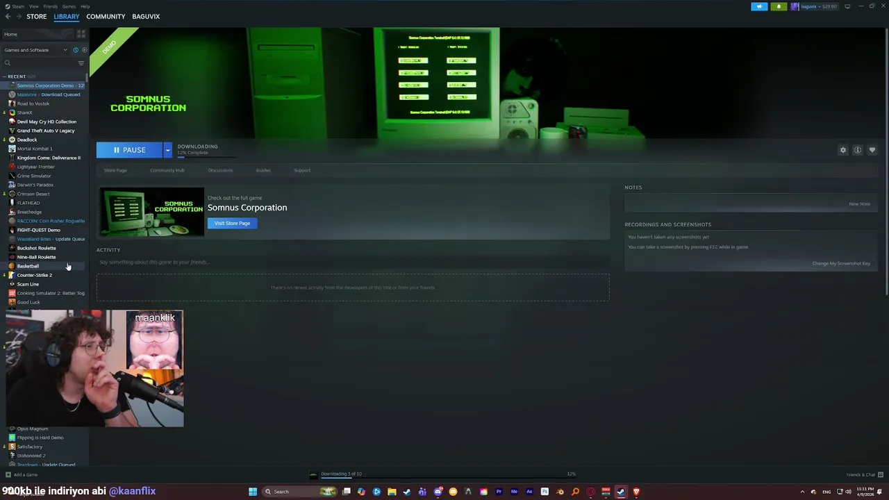The width and height of the screenshot is (889, 500).
Task: Open the Guides tab
Action: 263,170
